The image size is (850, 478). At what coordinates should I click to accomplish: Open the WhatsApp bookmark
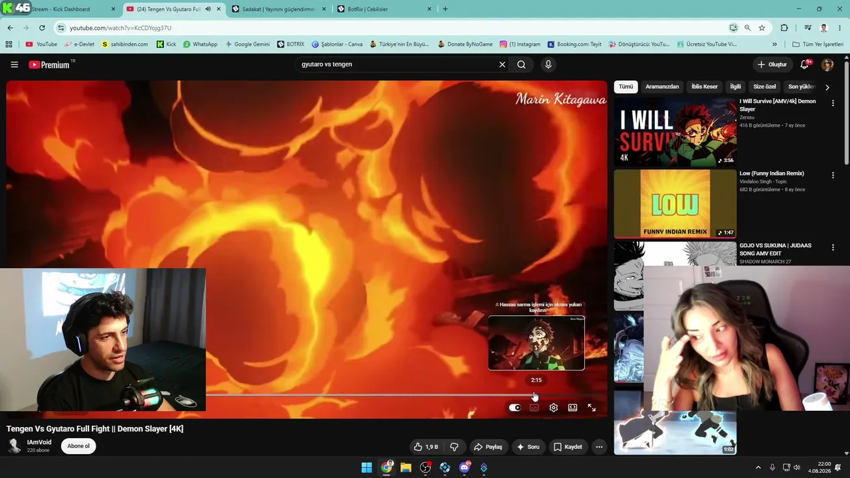point(200,44)
